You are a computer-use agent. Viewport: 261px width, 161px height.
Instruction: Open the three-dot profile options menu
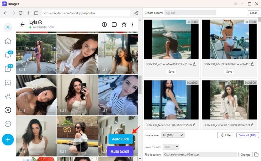[133, 24]
